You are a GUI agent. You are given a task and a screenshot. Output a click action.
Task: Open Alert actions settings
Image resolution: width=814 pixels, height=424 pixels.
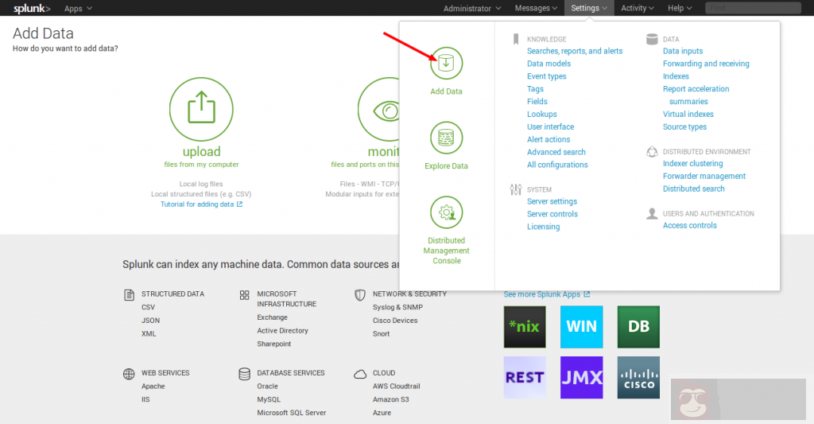548,139
